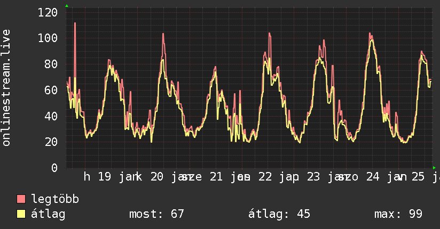
Task: Click the 'max: 99' value
Action: point(398,214)
